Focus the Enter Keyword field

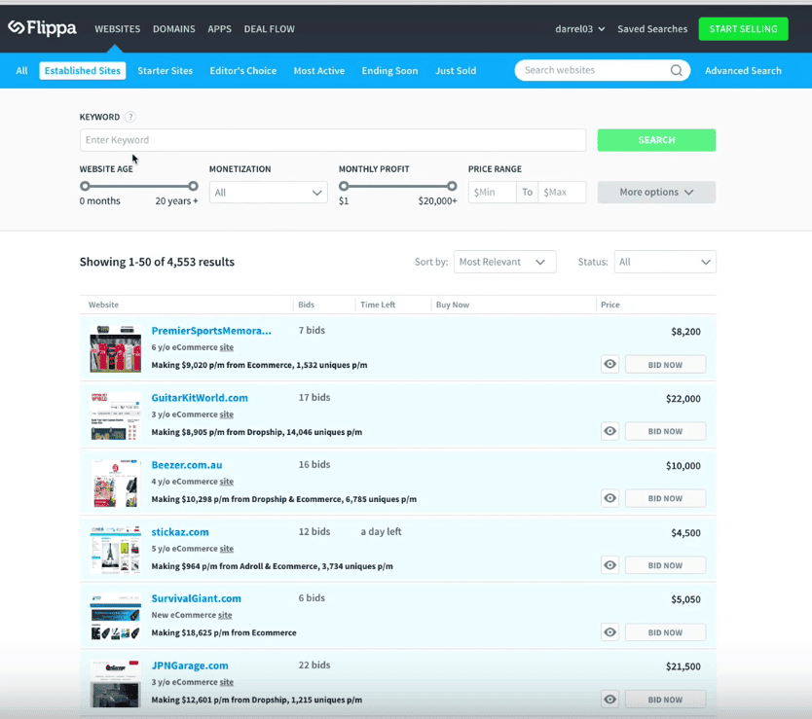click(333, 140)
